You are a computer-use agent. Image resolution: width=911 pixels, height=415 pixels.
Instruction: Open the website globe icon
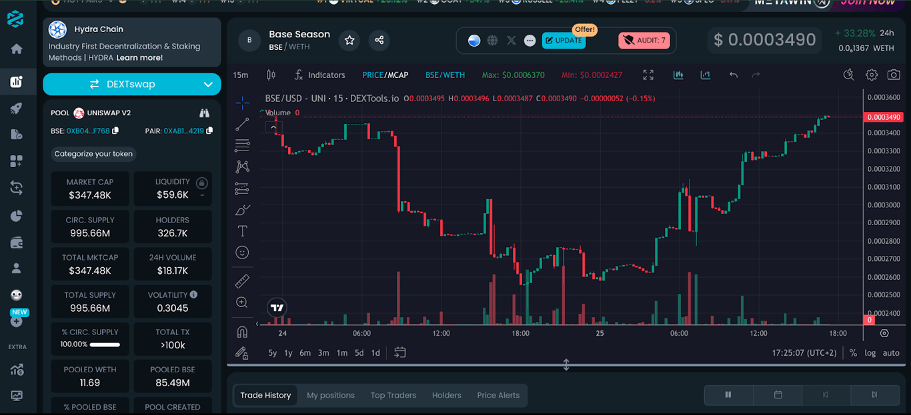point(492,41)
